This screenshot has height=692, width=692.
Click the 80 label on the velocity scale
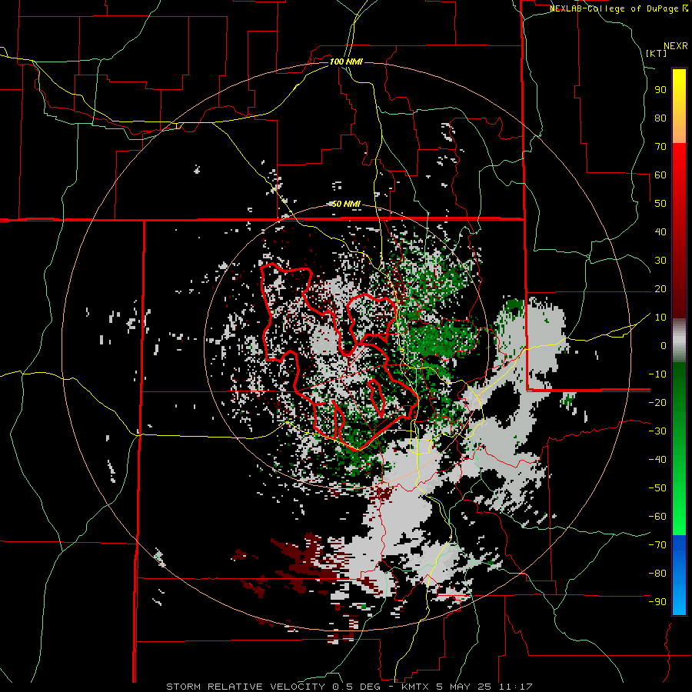pos(660,118)
